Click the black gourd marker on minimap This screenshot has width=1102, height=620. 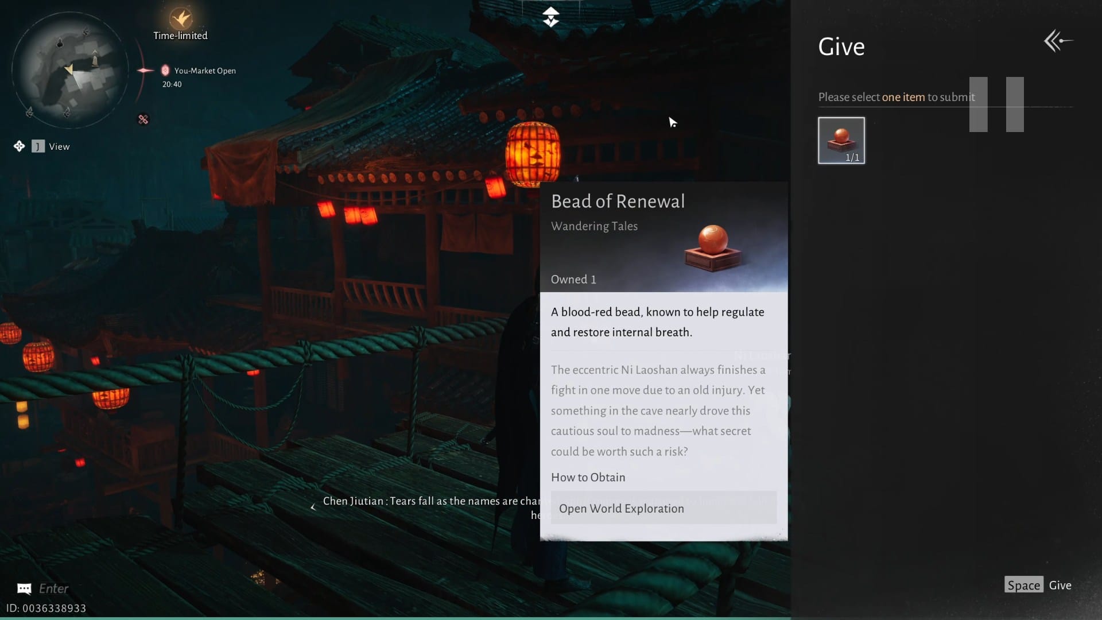tap(60, 43)
